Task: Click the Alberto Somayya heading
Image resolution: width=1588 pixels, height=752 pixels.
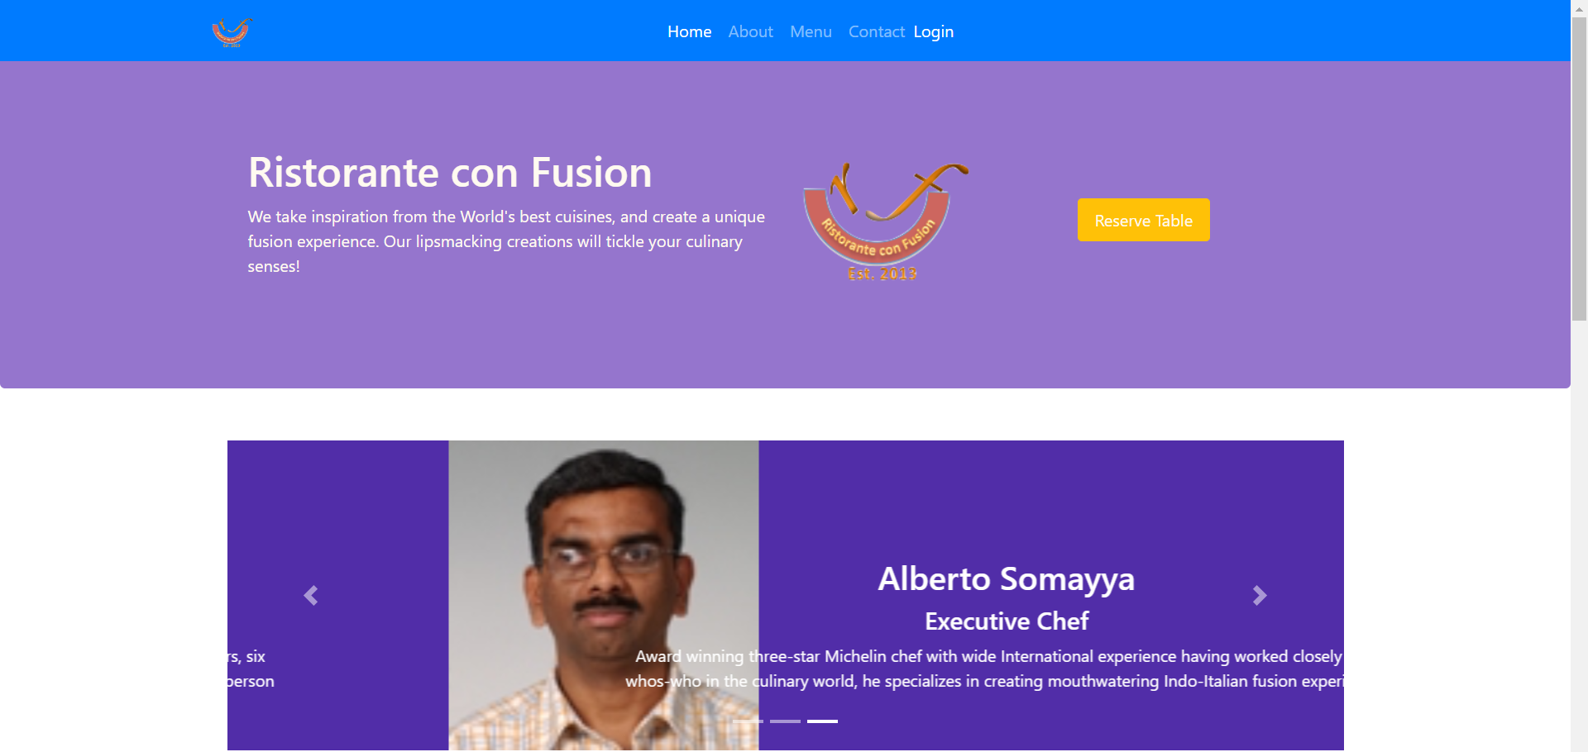Action: pyautogui.click(x=1006, y=578)
